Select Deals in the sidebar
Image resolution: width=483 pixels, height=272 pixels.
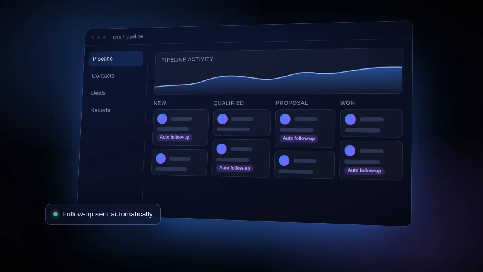click(x=98, y=93)
